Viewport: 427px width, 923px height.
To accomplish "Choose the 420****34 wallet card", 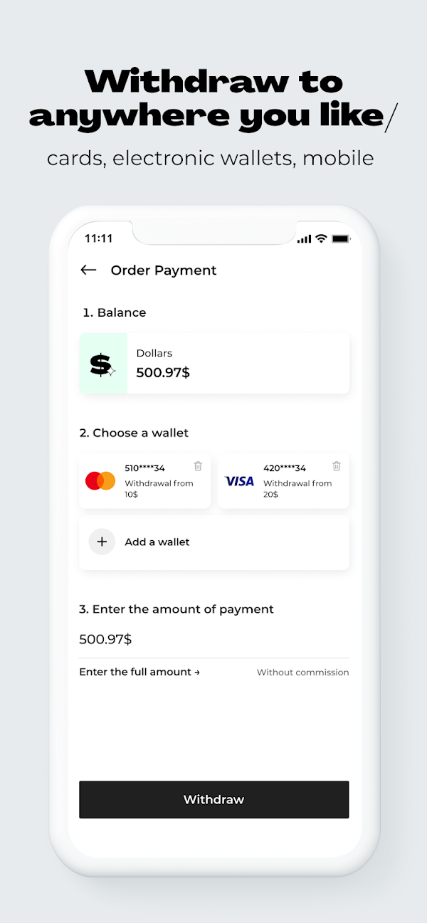I will pyautogui.click(x=283, y=481).
